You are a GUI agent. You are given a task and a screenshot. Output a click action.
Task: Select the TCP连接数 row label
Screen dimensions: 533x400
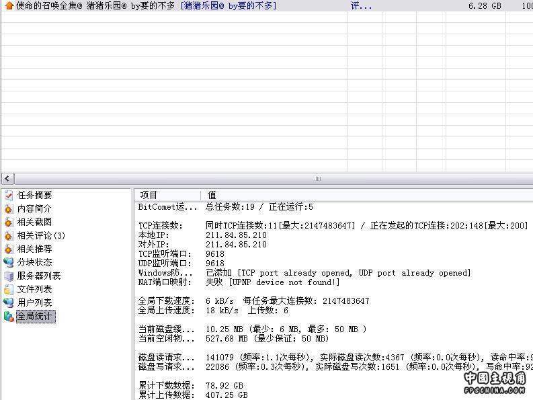(161, 225)
